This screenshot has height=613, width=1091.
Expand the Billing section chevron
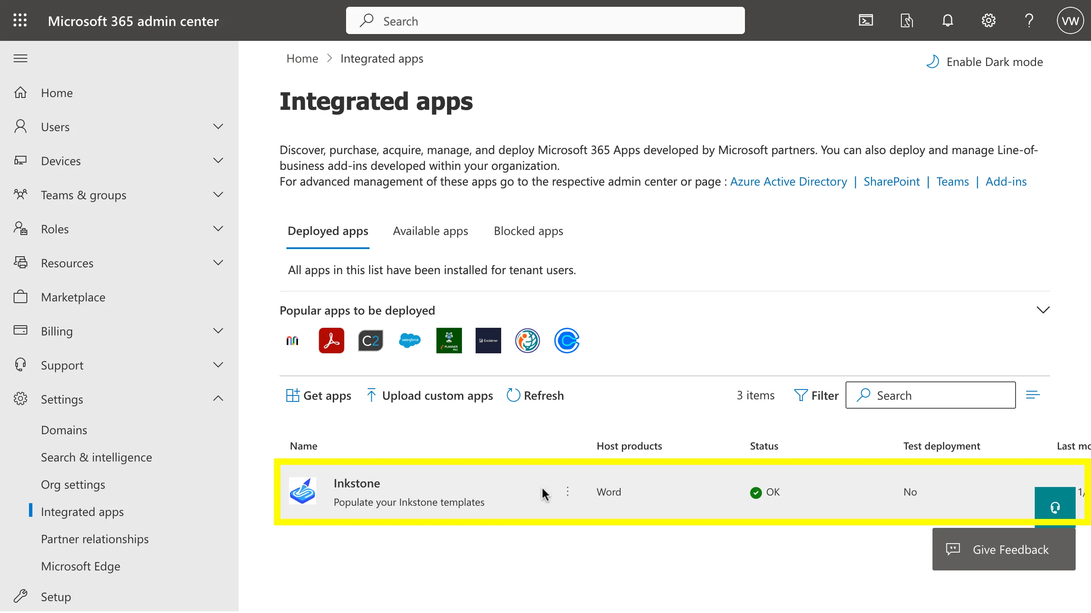pos(218,331)
